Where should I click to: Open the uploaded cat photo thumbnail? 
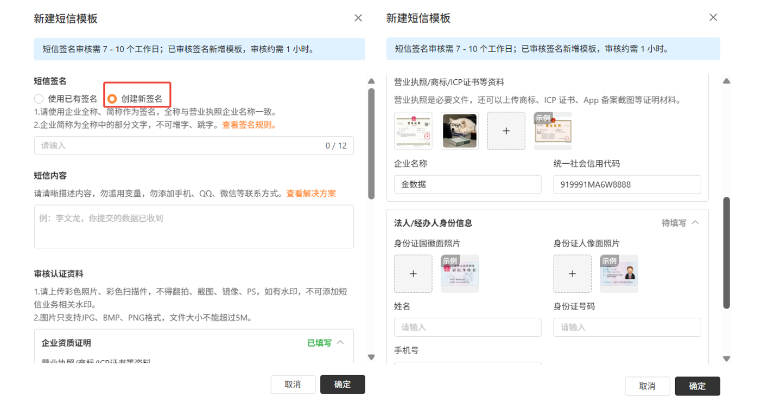click(x=460, y=131)
